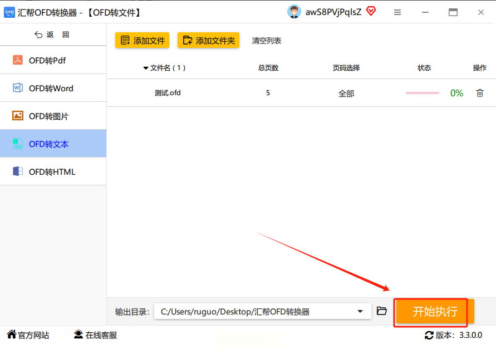Switch to OFD转Word conversion
Screen dimensions: 496x349
(53, 88)
